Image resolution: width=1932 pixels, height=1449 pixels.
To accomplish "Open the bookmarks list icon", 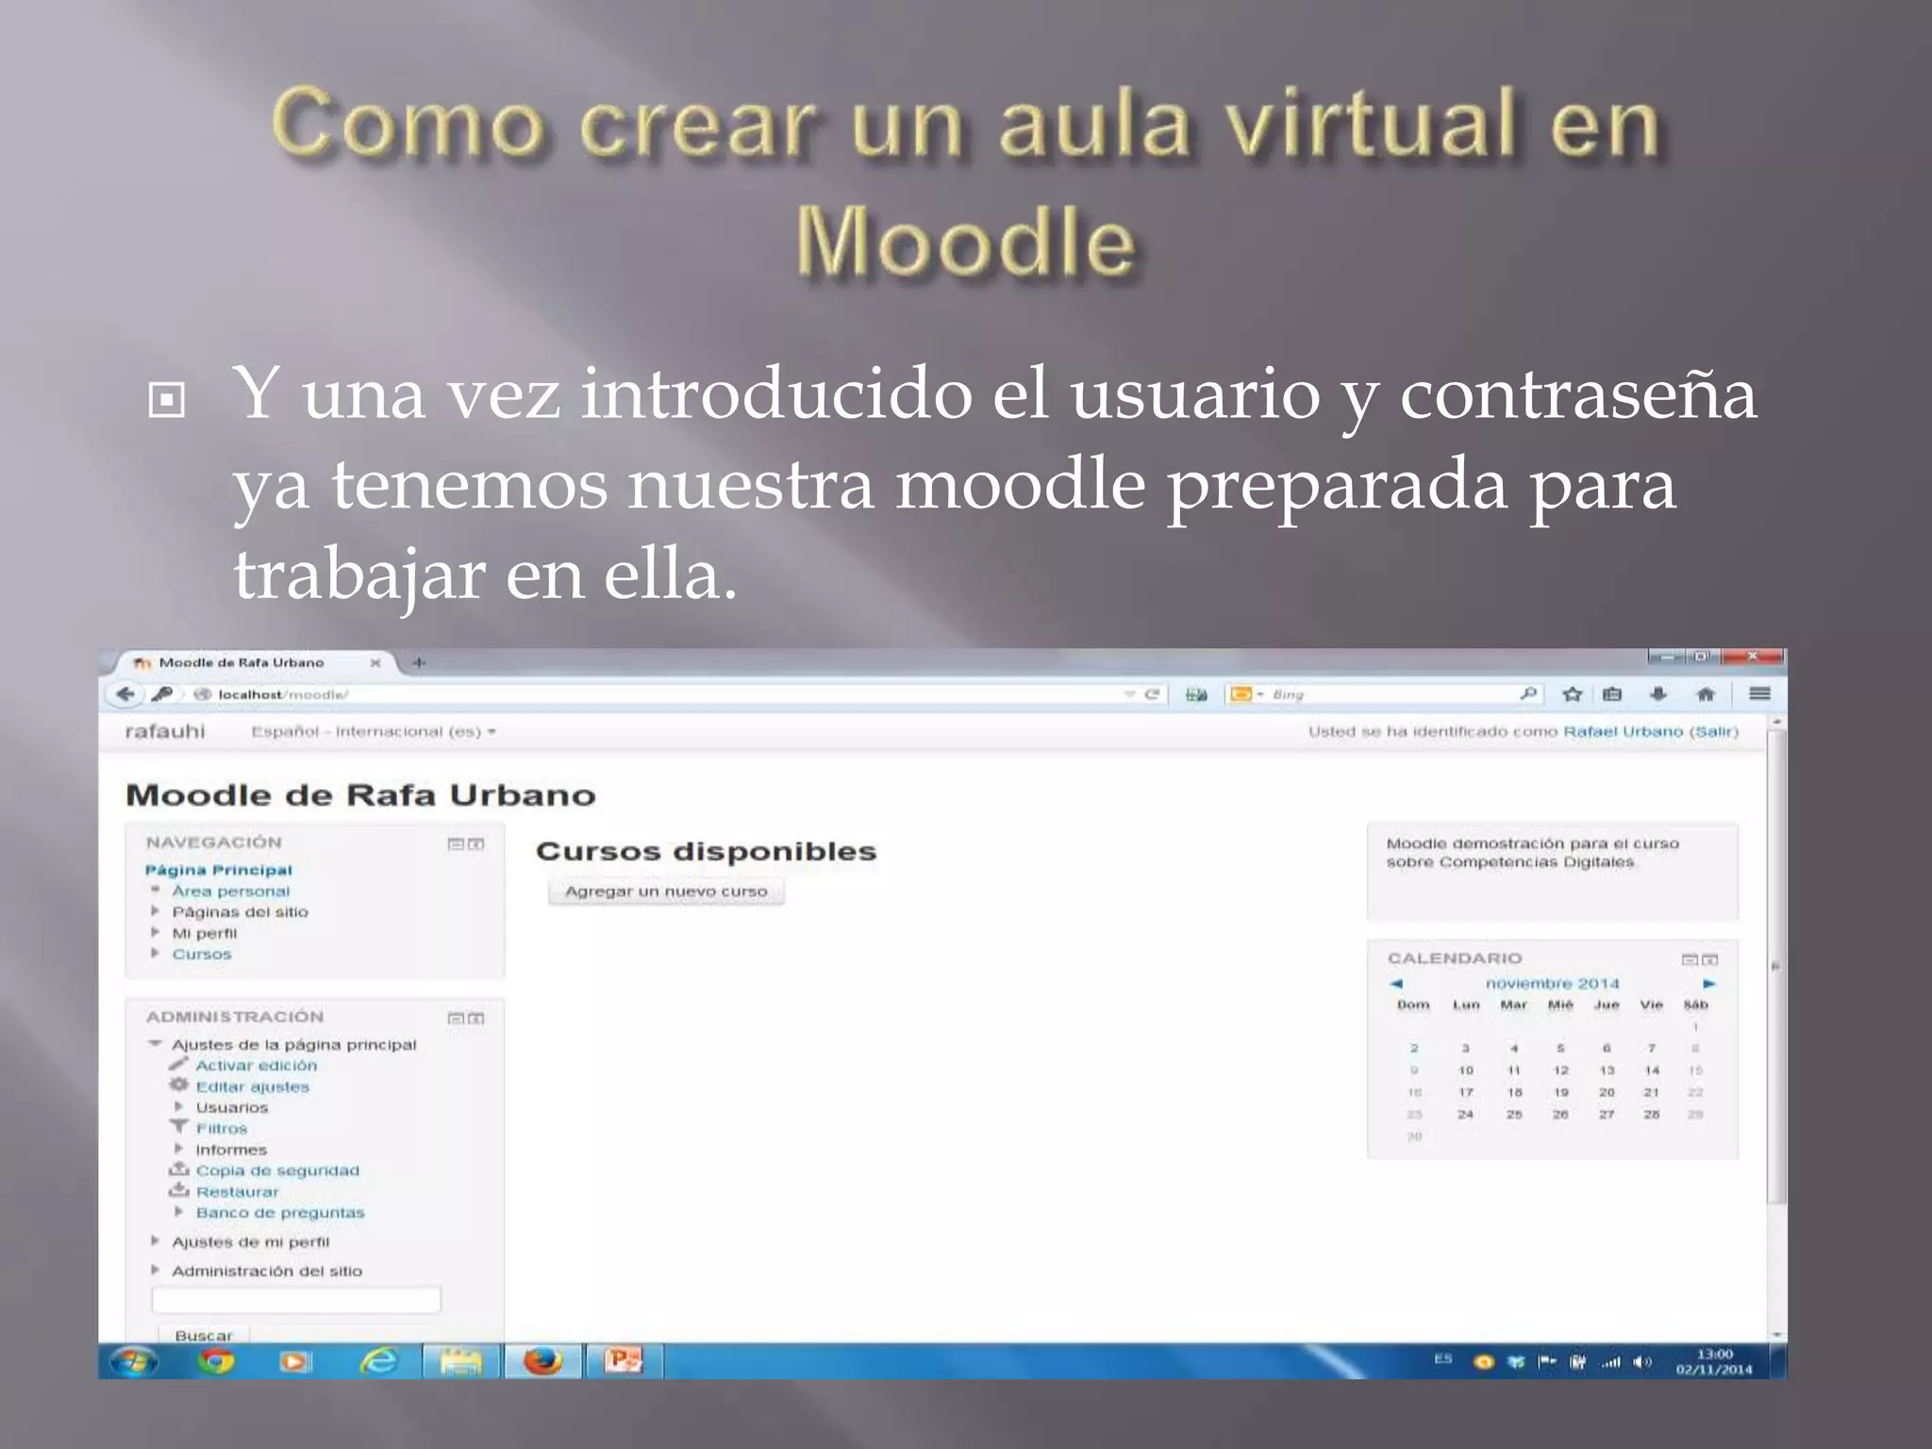I will click(x=1612, y=694).
